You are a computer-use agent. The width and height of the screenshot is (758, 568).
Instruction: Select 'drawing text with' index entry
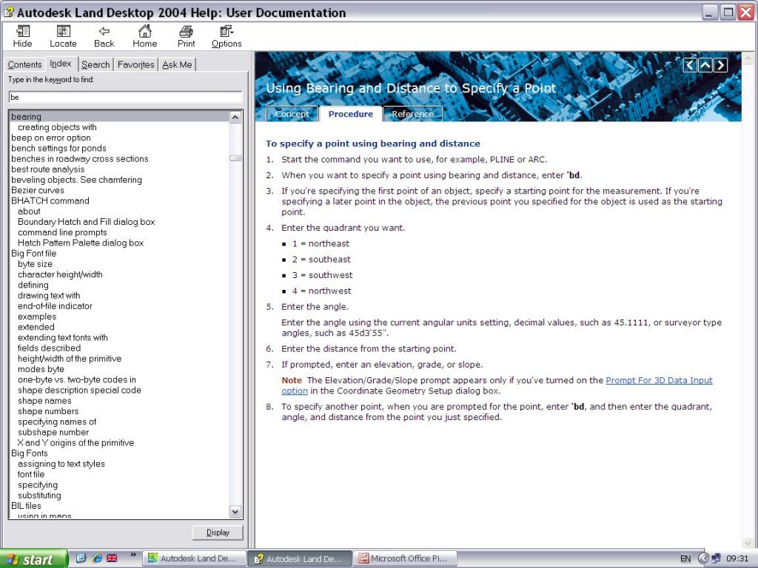49,296
